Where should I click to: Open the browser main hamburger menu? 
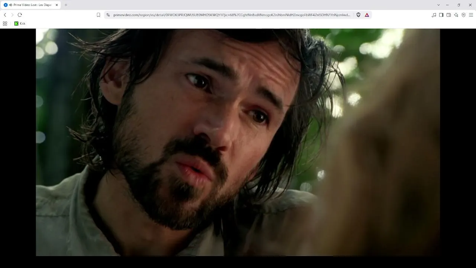(x=471, y=15)
